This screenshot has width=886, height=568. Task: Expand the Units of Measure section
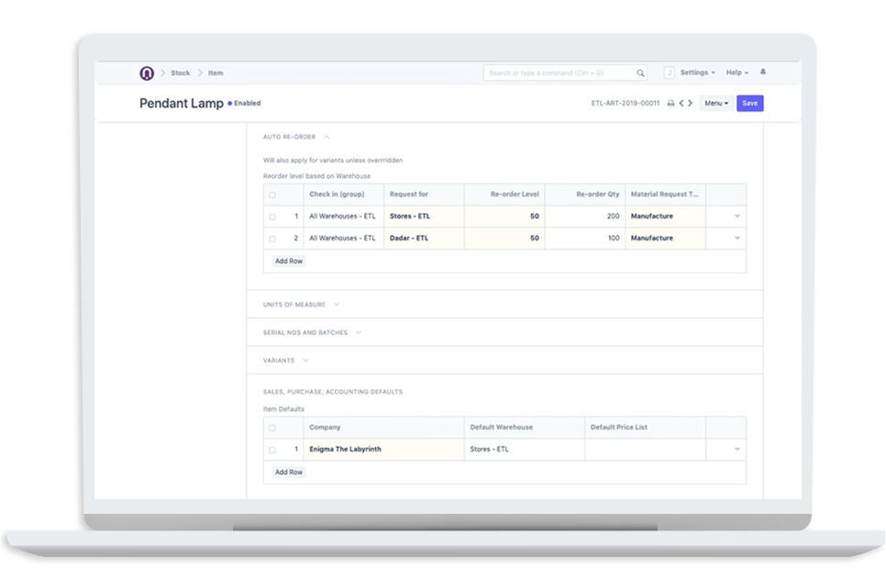[338, 304]
